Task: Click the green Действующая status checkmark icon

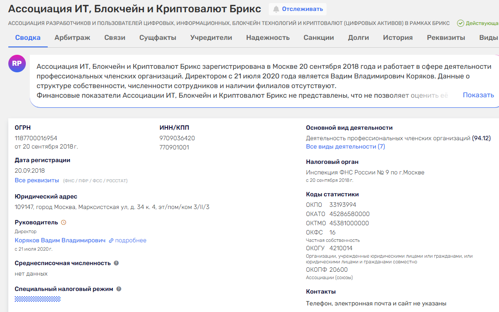Action: click(460, 23)
